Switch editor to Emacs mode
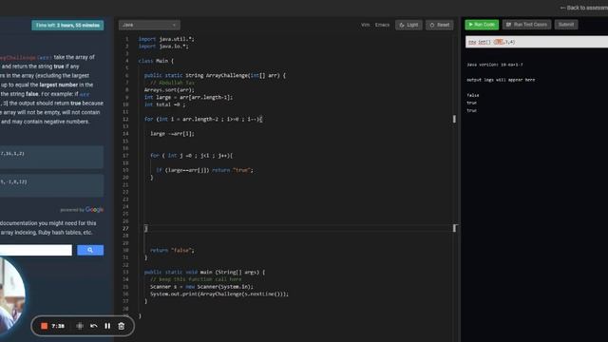 [382, 25]
